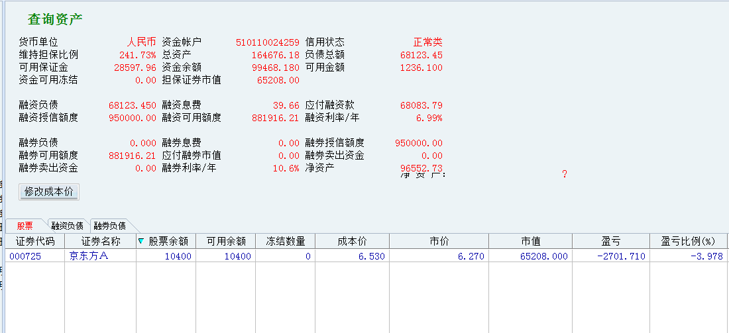Click the 修改成本价 button
Image resolution: width=729 pixels, height=333 pixels.
[x=49, y=192]
